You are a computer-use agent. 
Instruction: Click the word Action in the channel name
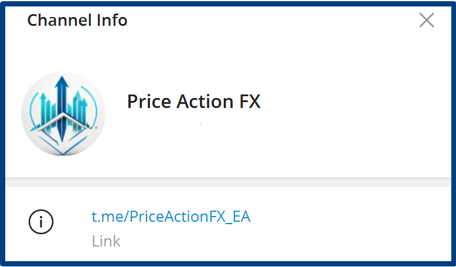201,102
